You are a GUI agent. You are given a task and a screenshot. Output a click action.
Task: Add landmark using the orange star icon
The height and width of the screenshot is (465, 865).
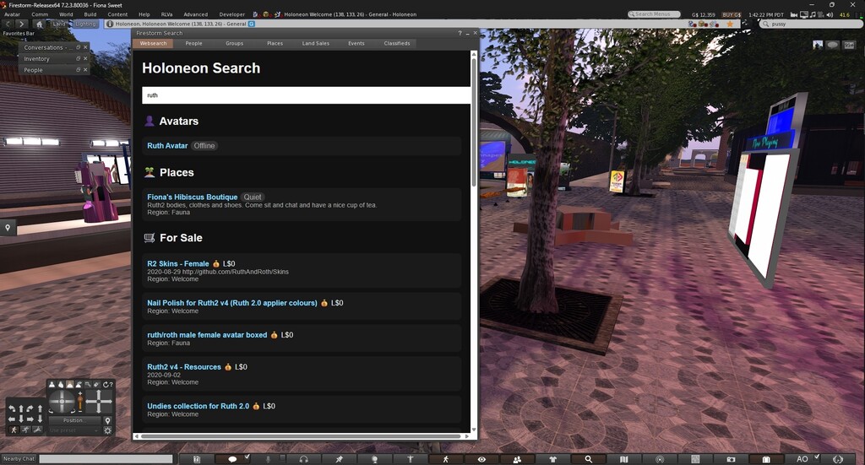pyautogui.click(x=730, y=24)
